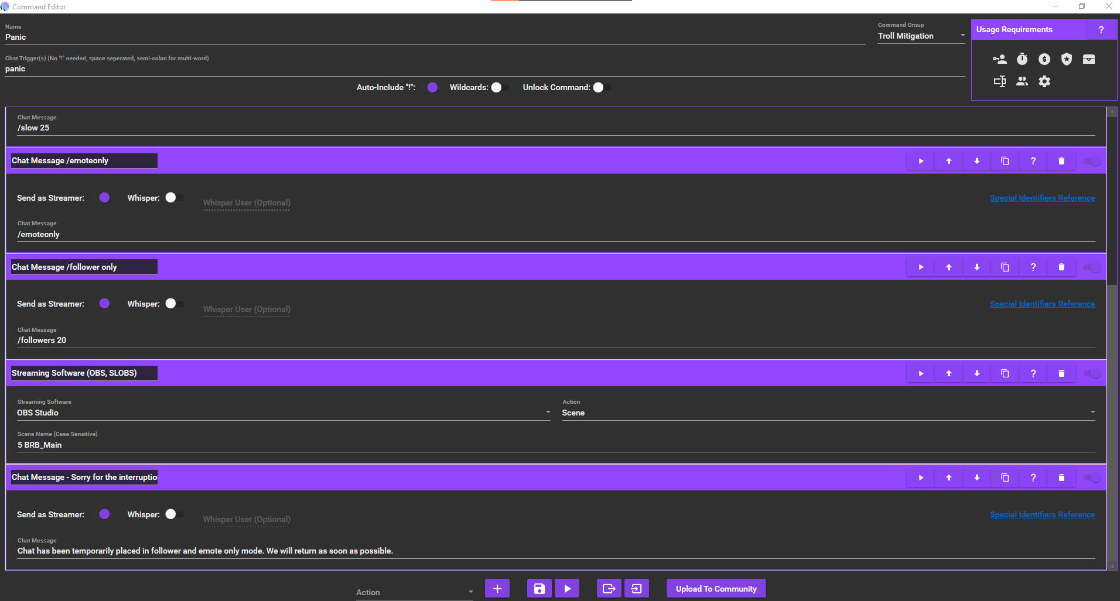Screen dimensions: 1120x601
Task: Click the Streaming Software (OBS, SLOBS) action header
Action: tap(84, 373)
